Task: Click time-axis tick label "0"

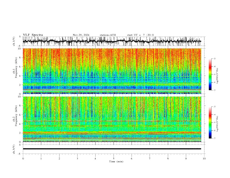Action: [23, 159]
